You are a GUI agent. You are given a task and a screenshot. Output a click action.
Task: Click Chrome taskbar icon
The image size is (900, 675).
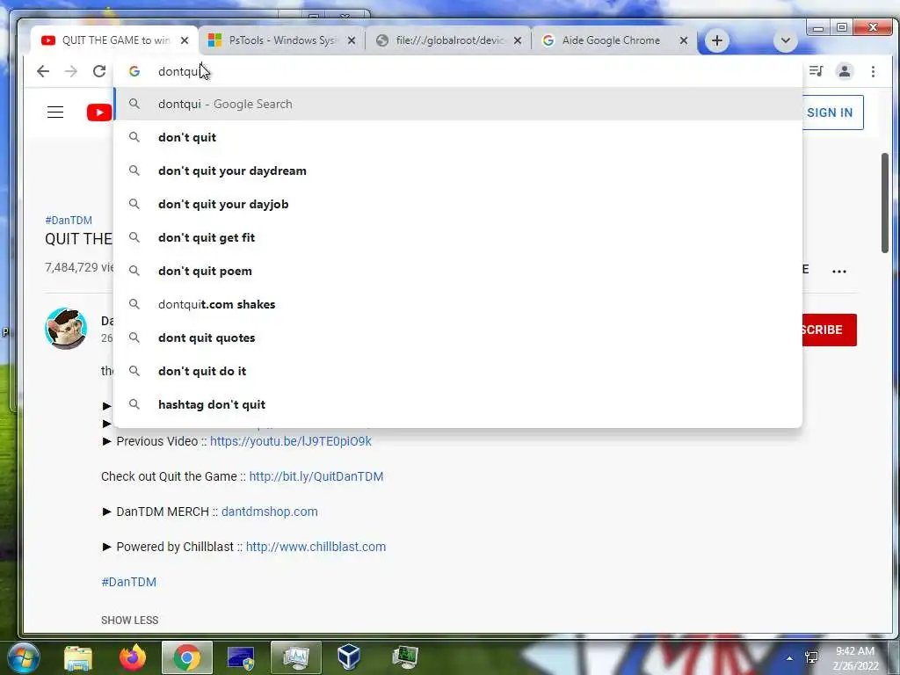tap(187, 657)
